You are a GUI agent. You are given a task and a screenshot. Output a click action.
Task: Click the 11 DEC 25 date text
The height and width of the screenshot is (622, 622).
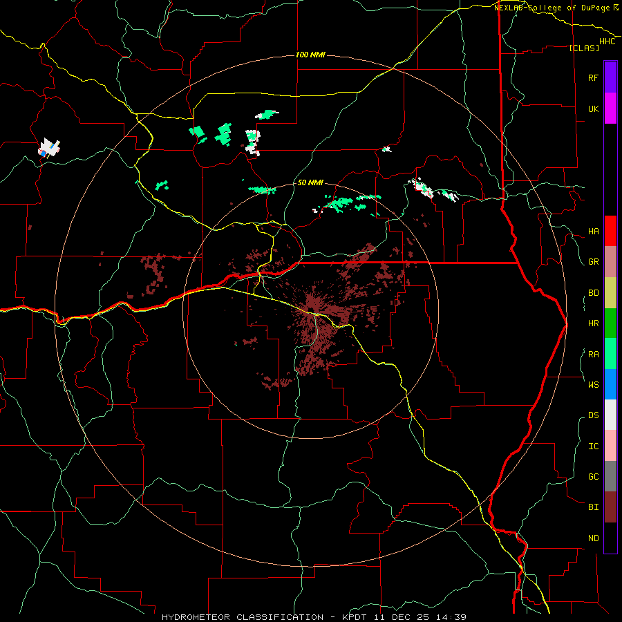click(x=401, y=617)
